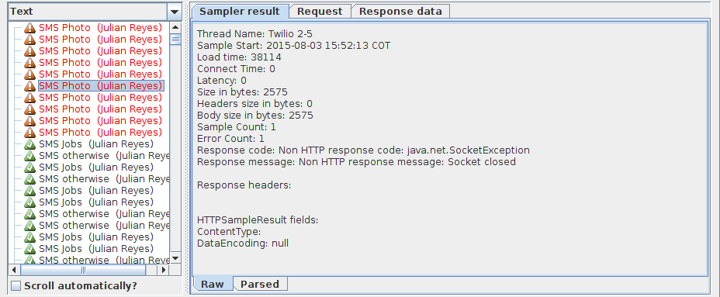Enable the Scroll automatically checkbox
Screen dimensions: 720x297
coord(16,285)
